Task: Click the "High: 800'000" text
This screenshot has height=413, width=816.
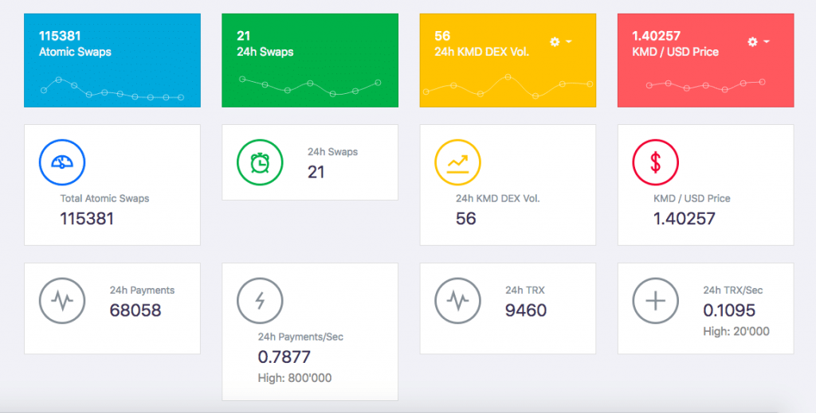Action: (x=295, y=378)
